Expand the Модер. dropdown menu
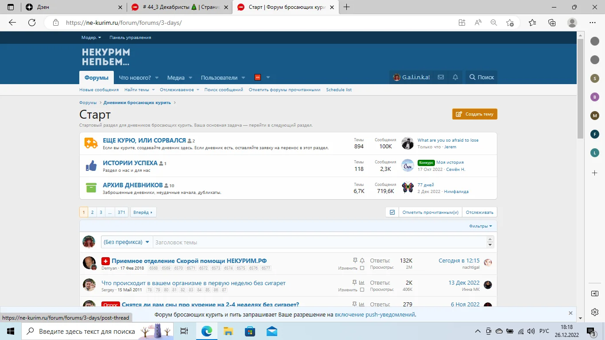Image resolution: width=605 pixels, height=340 pixels. (x=91, y=38)
